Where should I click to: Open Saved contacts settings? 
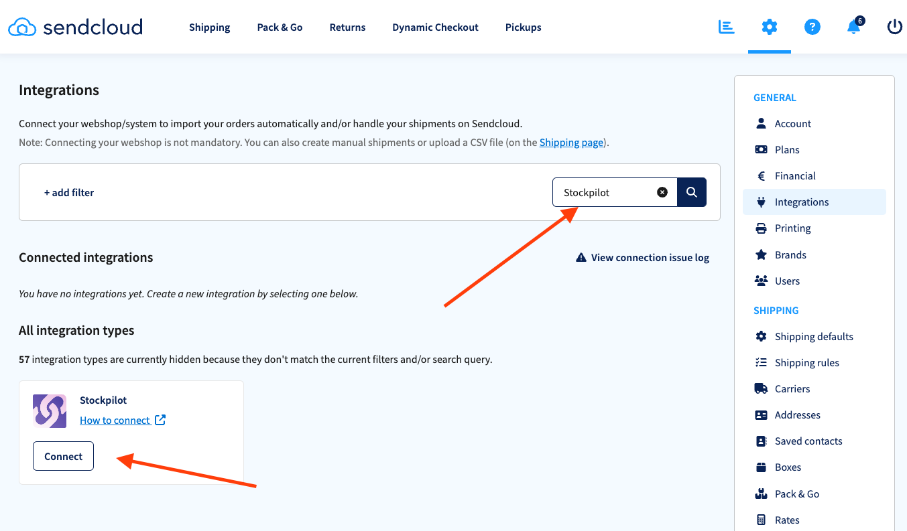pos(814,441)
